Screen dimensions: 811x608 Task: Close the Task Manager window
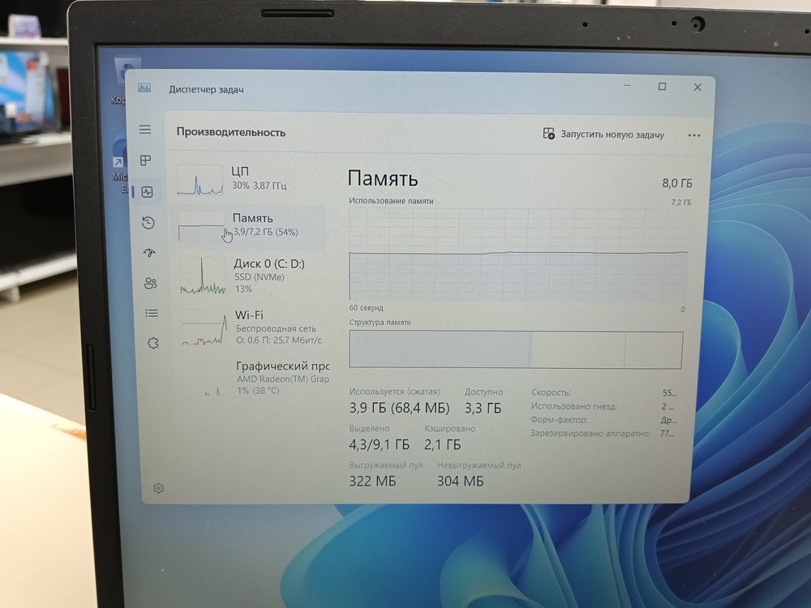pyautogui.click(x=697, y=88)
